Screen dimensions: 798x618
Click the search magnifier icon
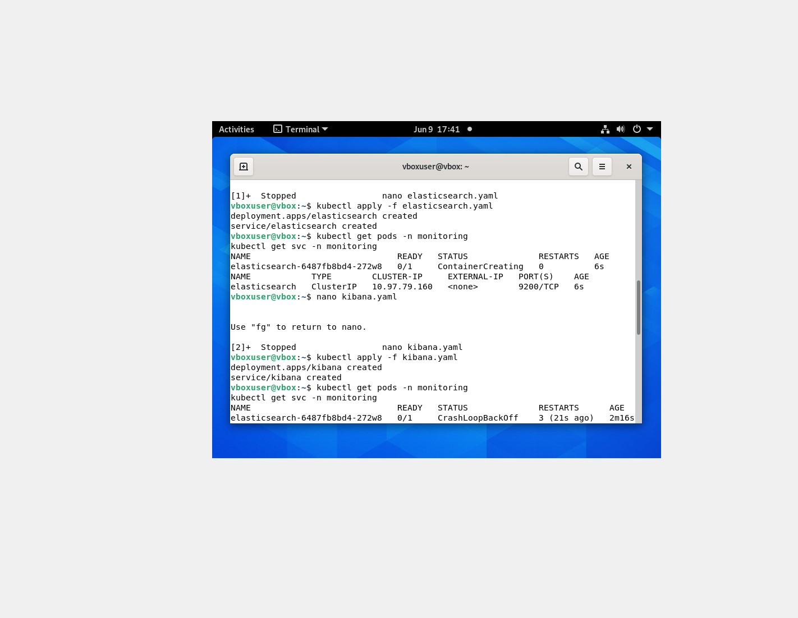click(578, 167)
